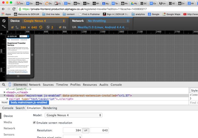Image resolution: width=198 pixels, height=138 pixels.
Task: Toggle the Emulate screen resolution checkbox
Action: (34, 122)
